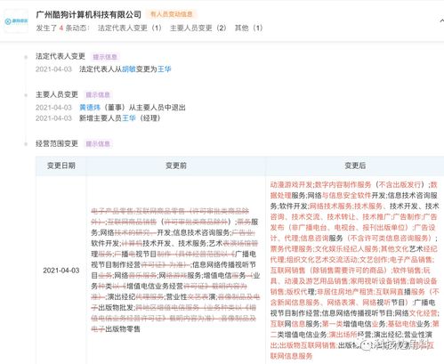Viewport: 444px width, 364px height.
Task: Click the 主要人员变更 section heading
Action: click(x=57, y=94)
